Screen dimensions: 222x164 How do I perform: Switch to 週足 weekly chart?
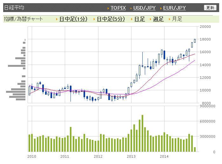coord(158,19)
